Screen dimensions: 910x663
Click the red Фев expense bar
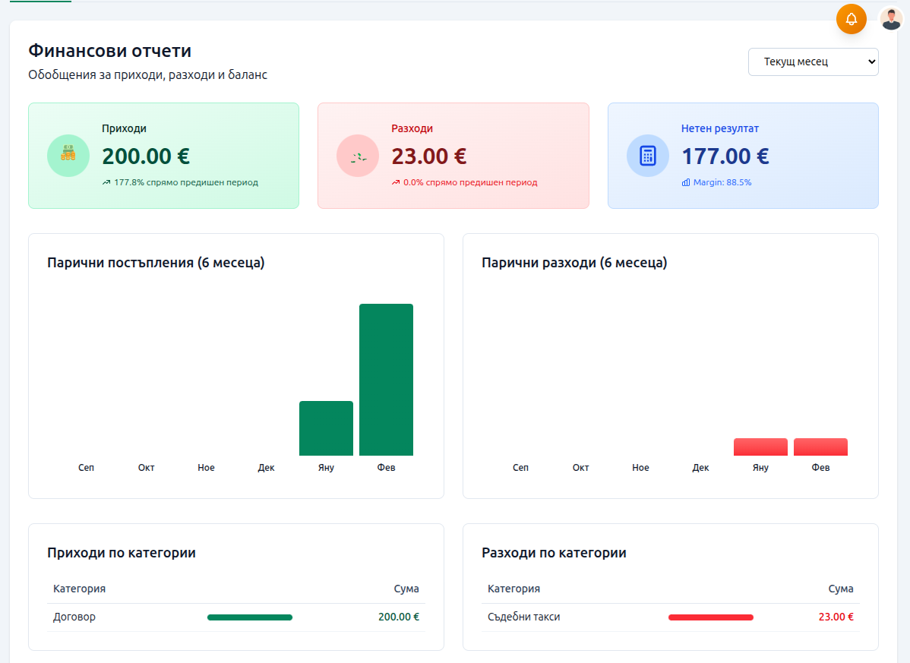click(x=820, y=447)
